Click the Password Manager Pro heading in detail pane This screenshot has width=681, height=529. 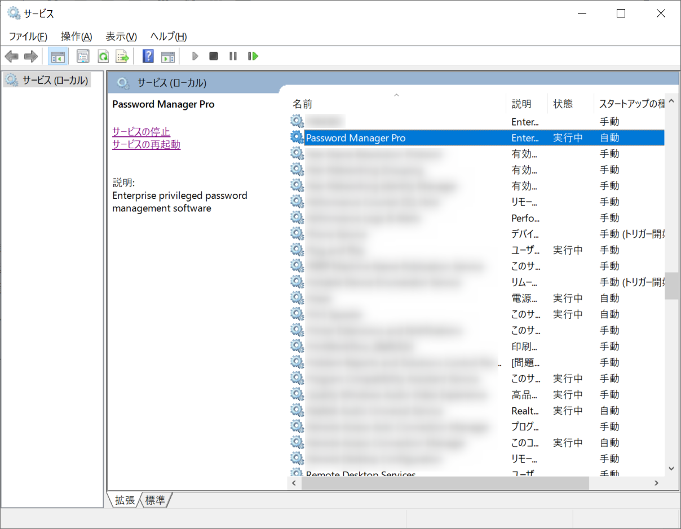[163, 104]
